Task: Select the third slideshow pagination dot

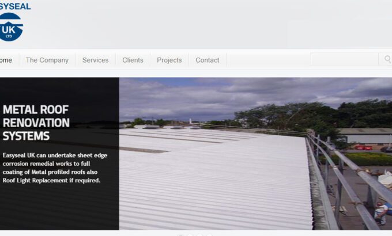Action: tap(199, 235)
